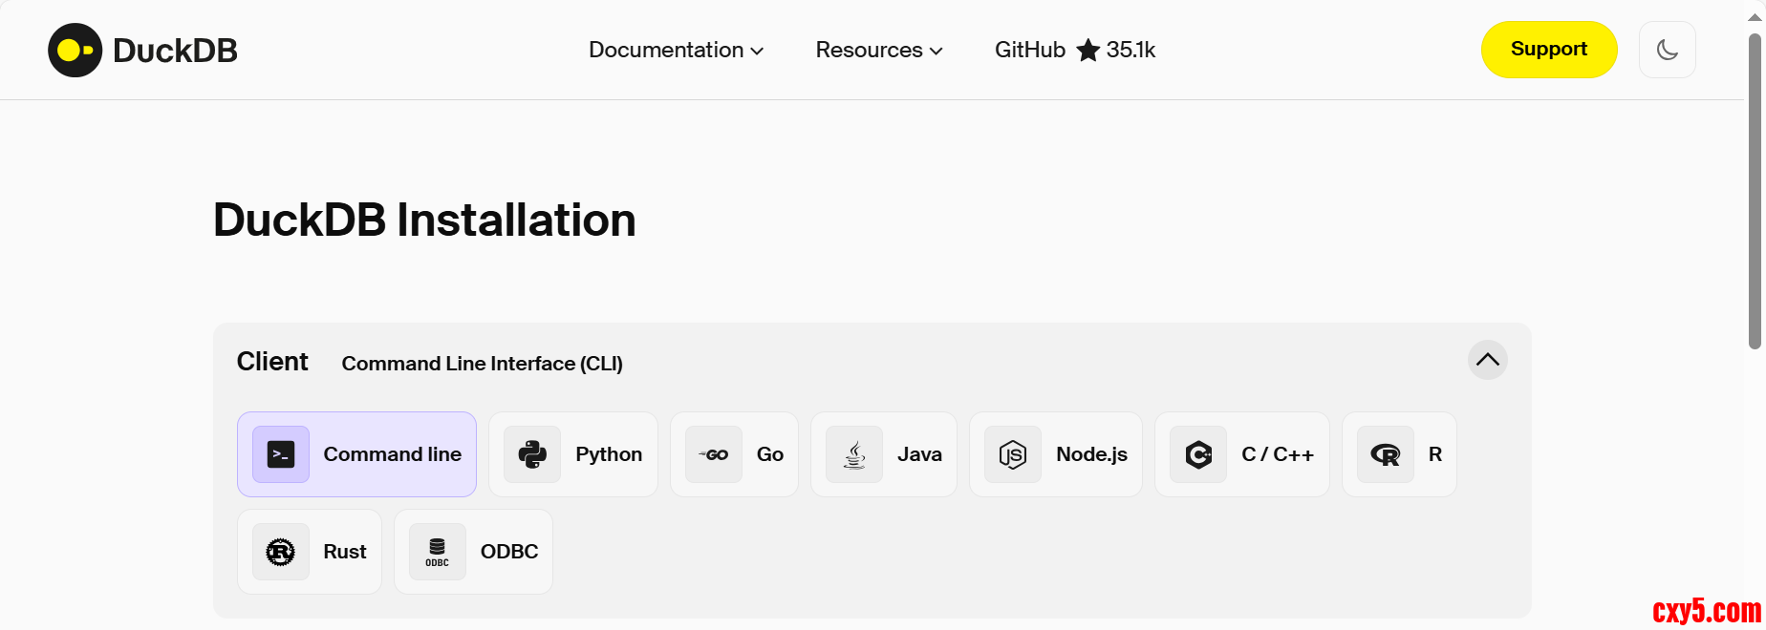Collapse the Client section chevron
The height and width of the screenshot is (630, 1766).
coord(1487,360)
